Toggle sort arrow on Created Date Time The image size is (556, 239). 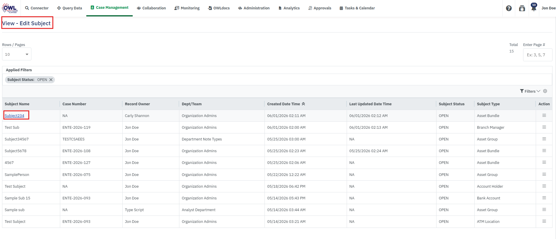pyautogui.click(x=303, y=104)
